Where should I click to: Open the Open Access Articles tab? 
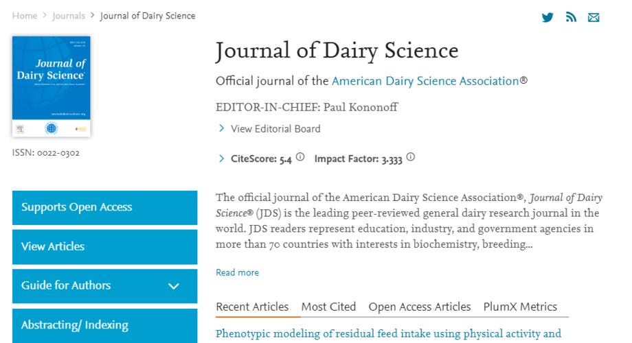click(x=420, y=307)
